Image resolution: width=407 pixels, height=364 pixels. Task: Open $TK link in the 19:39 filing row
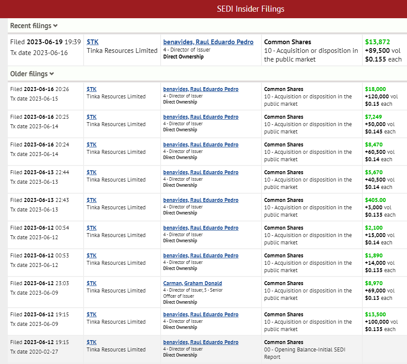tap(93, 42)
